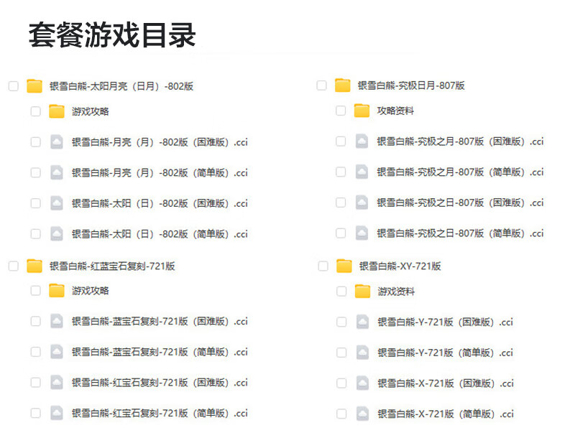
Task: Click file name 银雪白熊-究极之日-807版（困难版）.cci
Action: (460, 202)
